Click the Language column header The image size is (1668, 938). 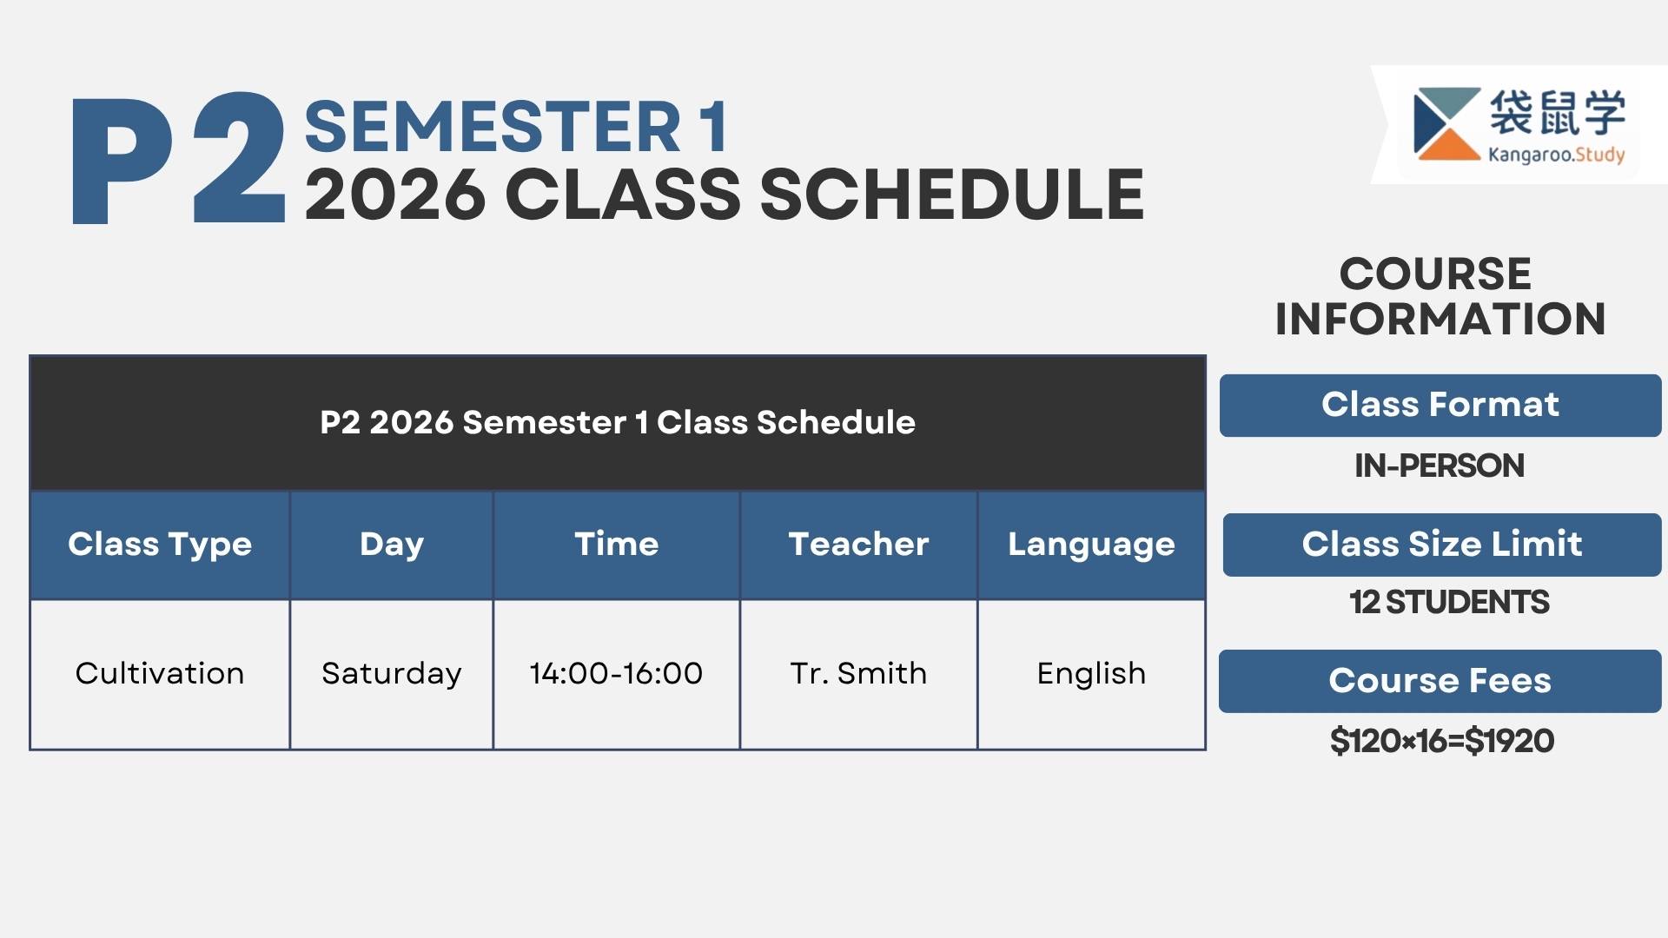1091,545
